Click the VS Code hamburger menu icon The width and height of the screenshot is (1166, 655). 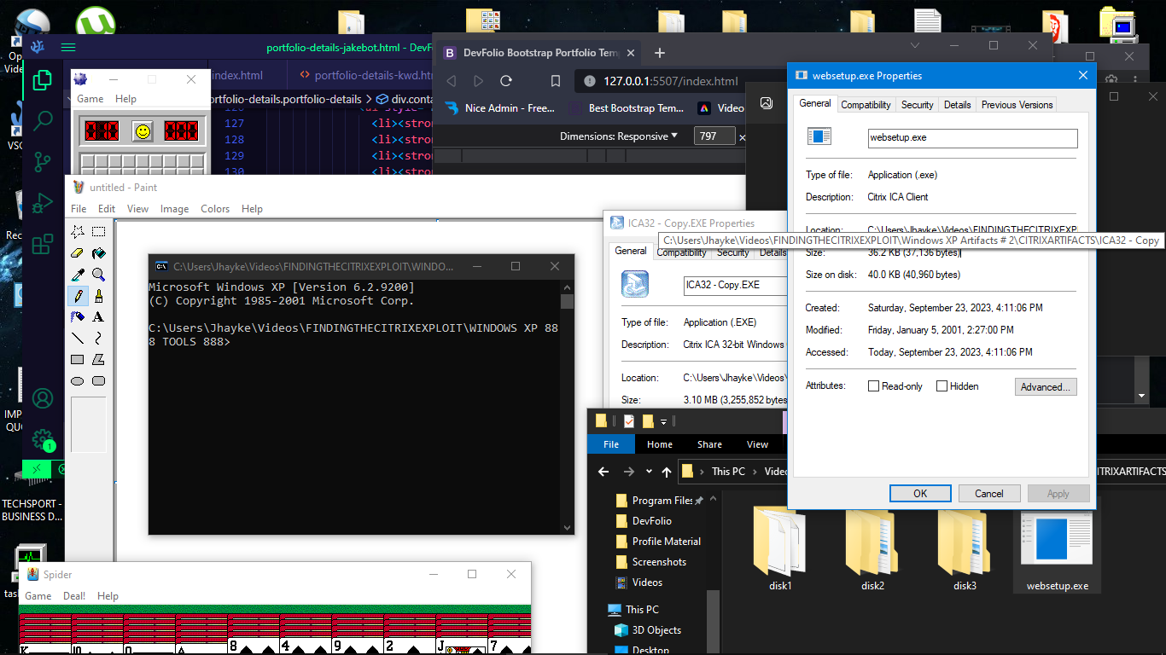[68, 48]
